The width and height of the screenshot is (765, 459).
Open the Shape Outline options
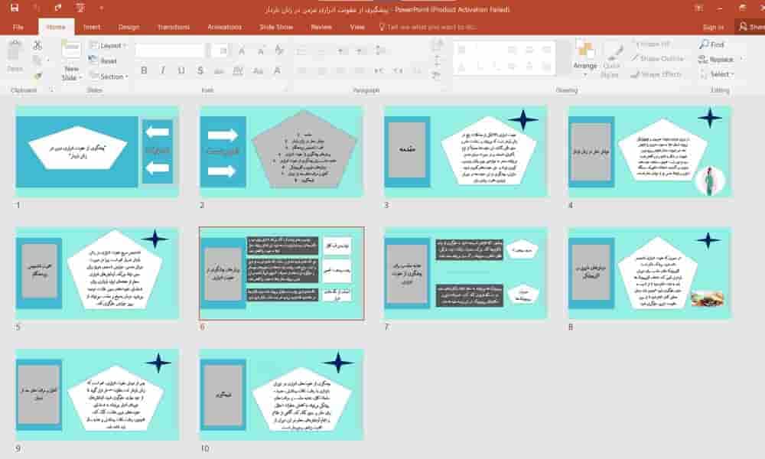pos(657,59)
